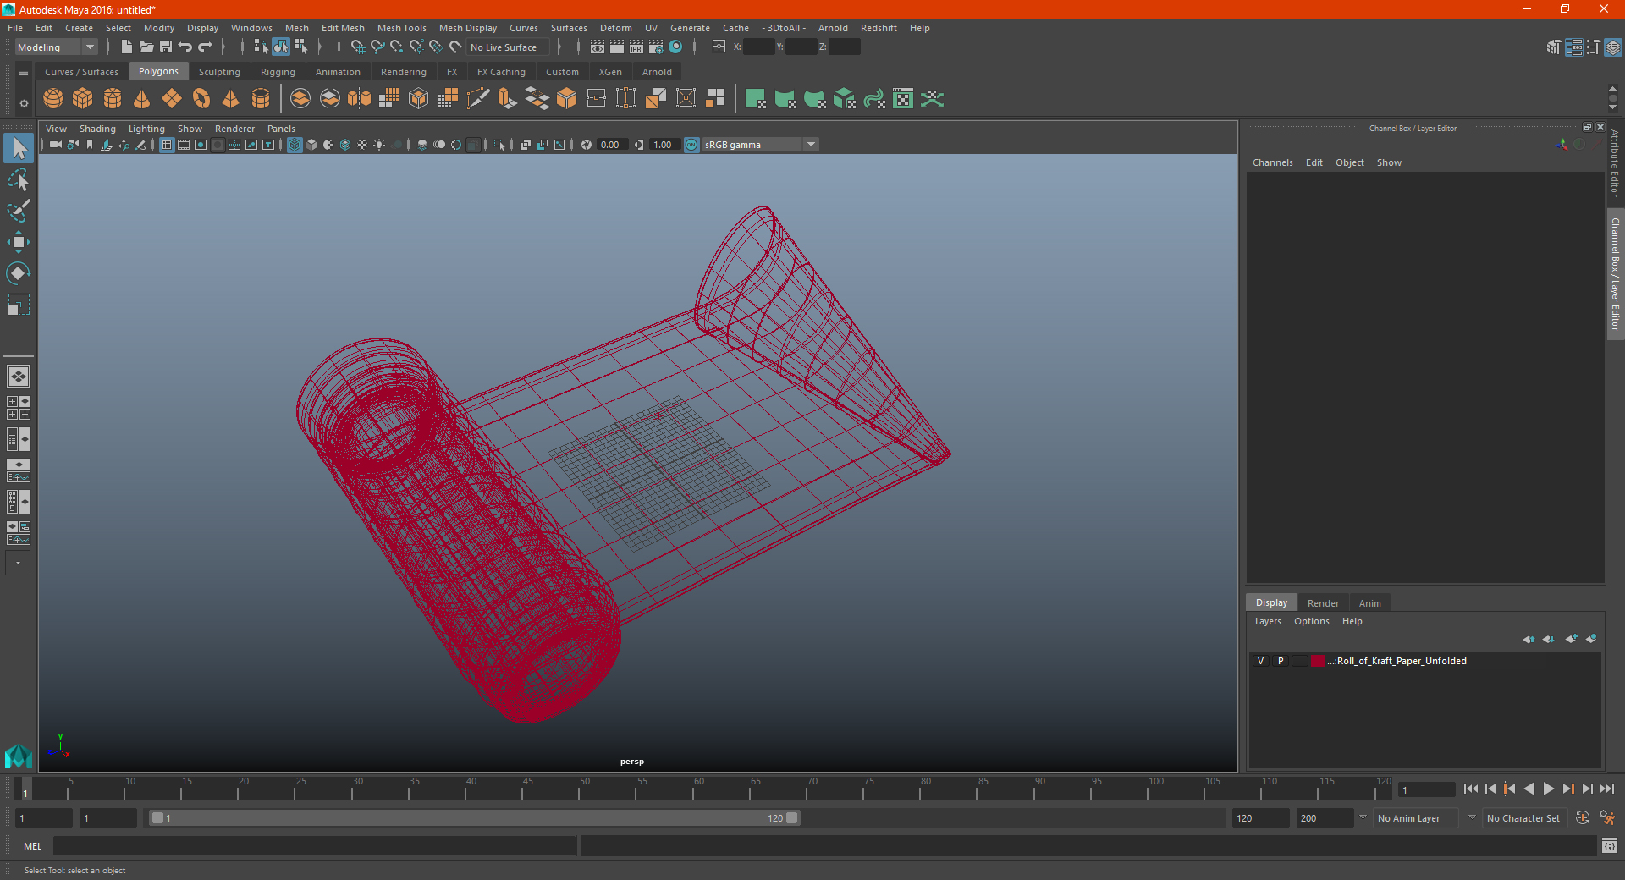Toggle playback P box of Kraft Paper layer

pos(1281,661)
